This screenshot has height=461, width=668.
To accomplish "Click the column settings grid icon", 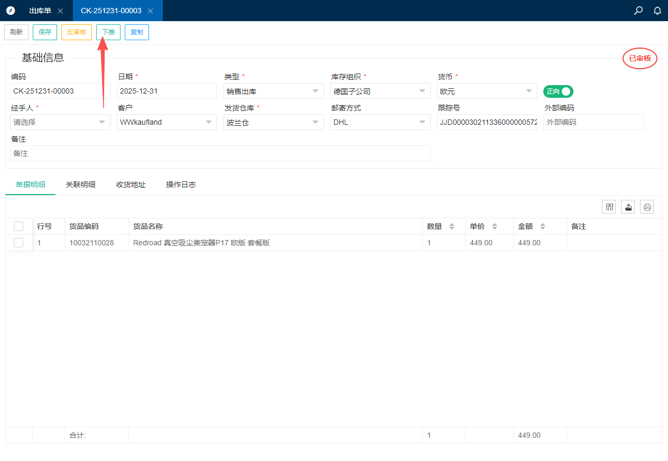I will coord(609,207).
